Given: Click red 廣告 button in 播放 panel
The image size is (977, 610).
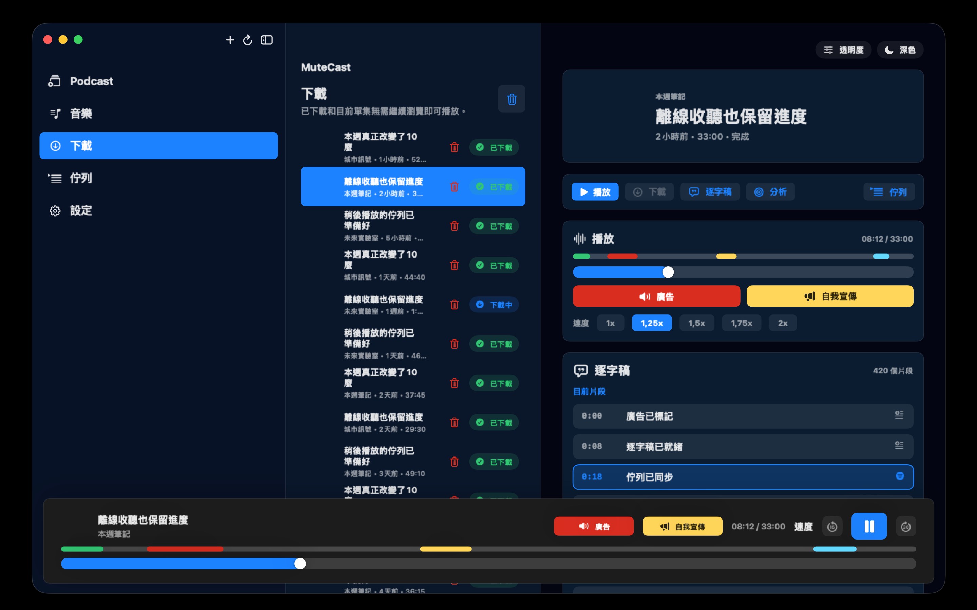Looking at the screenshot, I should point(656,297).
